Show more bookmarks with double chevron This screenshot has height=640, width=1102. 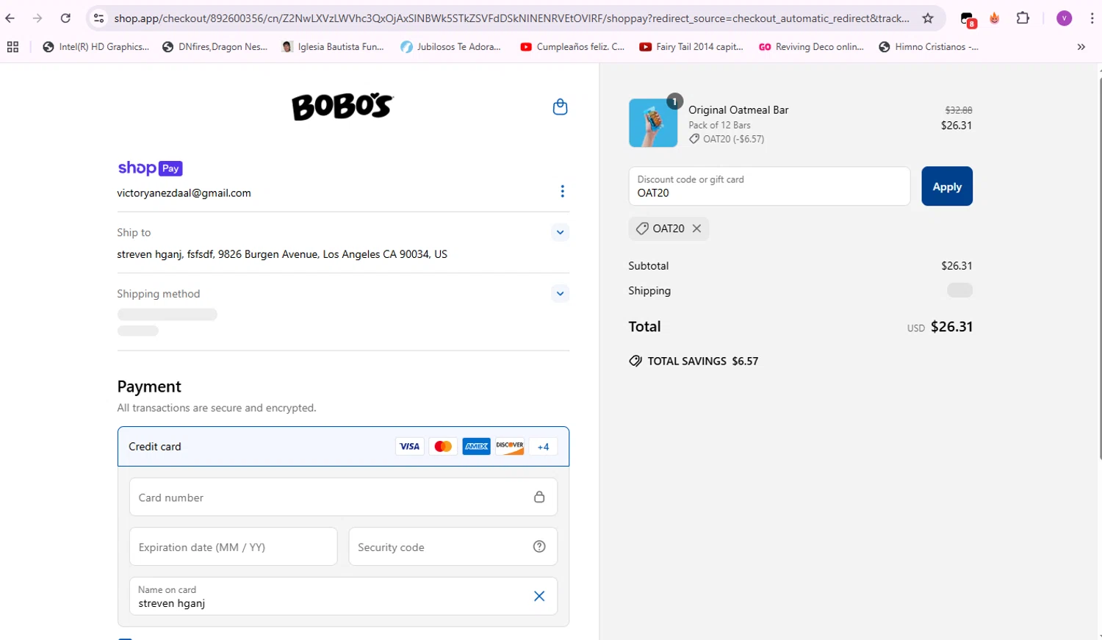pos(1081,47)
